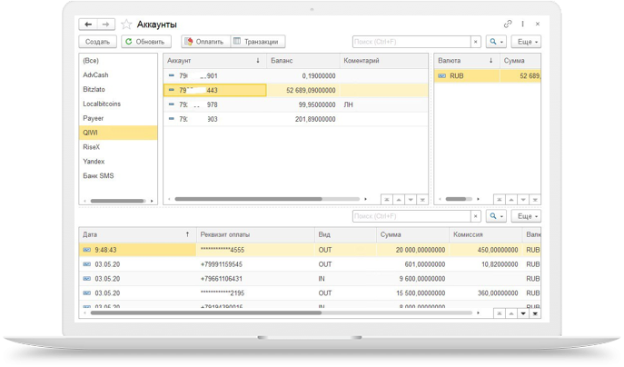
Task: Select AdvCash in the service list
Action: point(118,74)
